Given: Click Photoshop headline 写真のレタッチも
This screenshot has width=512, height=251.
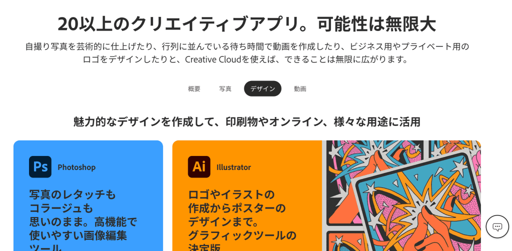Looking at the screenshot, I should click(x=72, y=195).
